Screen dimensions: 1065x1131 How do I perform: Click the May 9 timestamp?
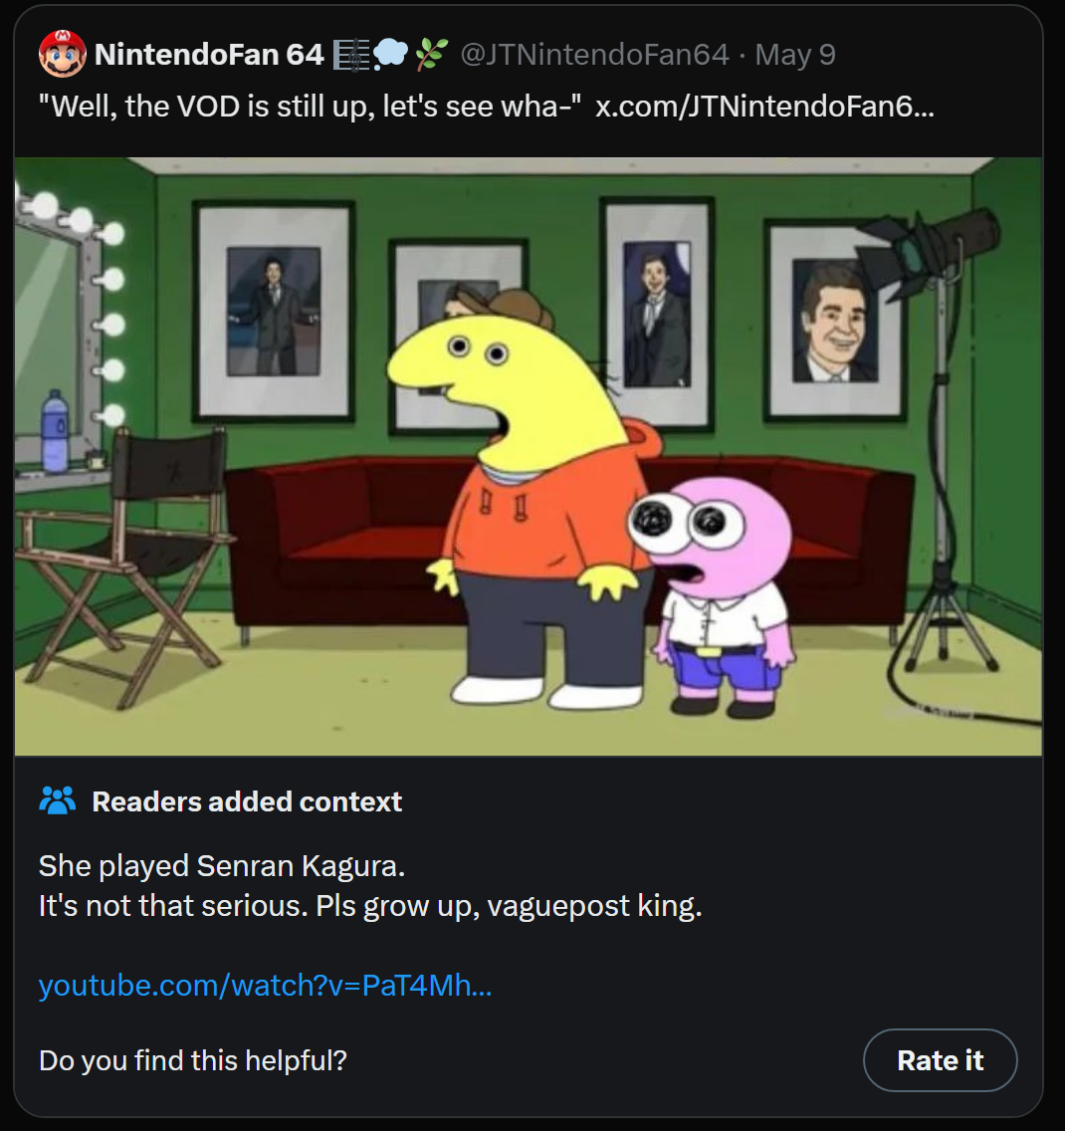(x=795, y=55)
